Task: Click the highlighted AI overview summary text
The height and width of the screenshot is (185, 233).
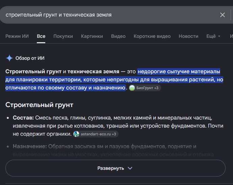Action: click(x=114, y=79)
